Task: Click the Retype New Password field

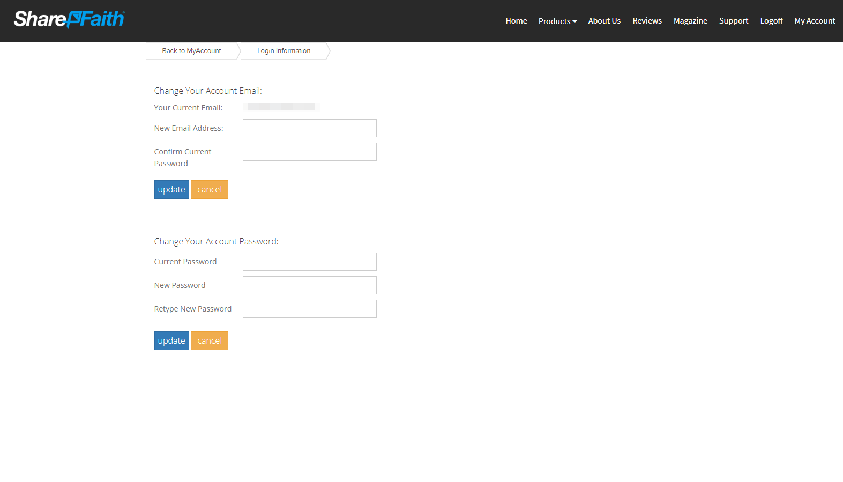Action: (x=309, y=309)
